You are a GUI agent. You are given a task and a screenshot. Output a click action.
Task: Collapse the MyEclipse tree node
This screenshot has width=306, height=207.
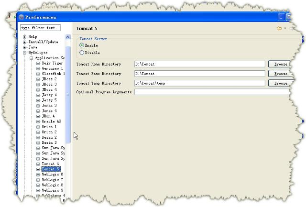pyautogui.click(x=24, y=53)
